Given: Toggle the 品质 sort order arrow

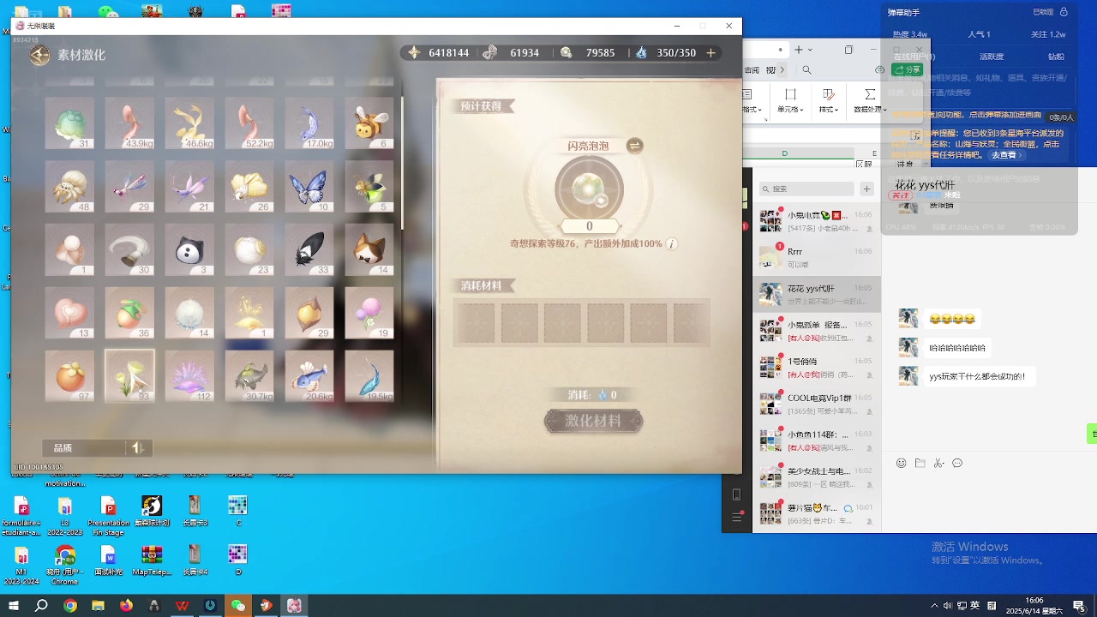Looking at the screenshot, I should click(137, 448).
